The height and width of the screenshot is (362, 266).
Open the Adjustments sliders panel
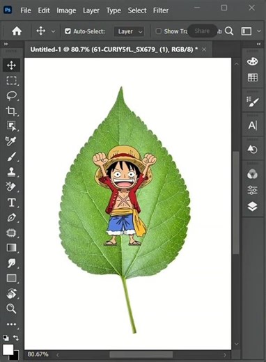[252, 190]
